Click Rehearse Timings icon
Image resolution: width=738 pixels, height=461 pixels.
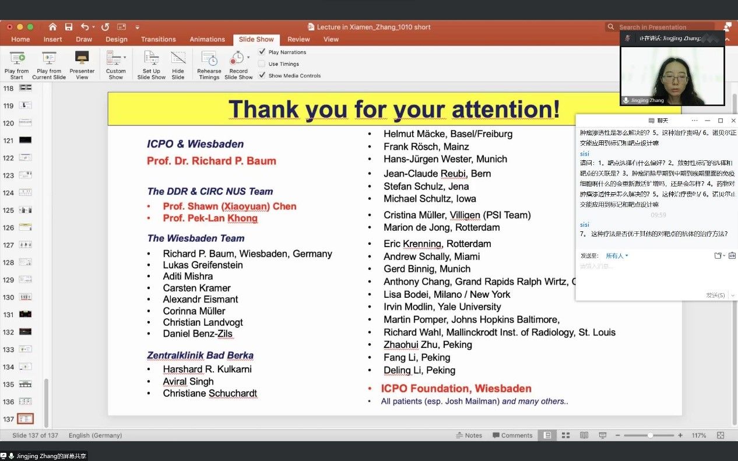point(209,58)
